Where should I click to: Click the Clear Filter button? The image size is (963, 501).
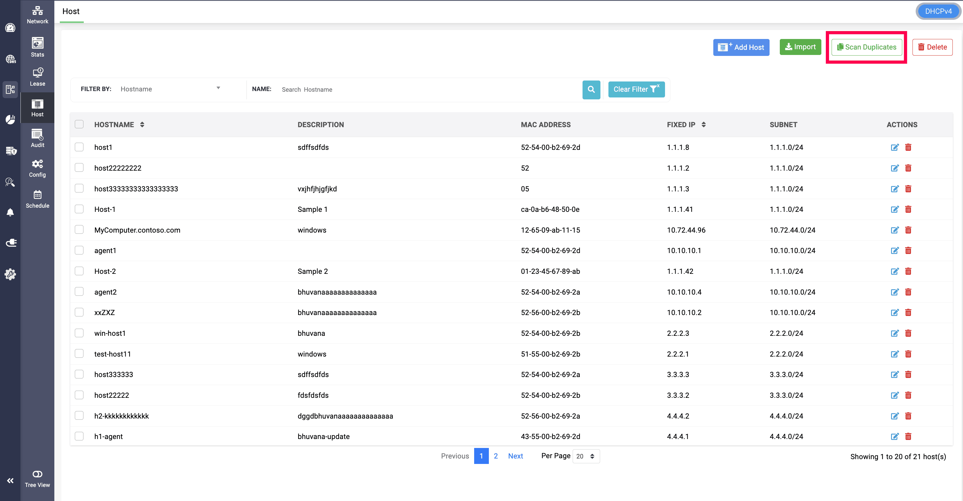tap(636, 89)
